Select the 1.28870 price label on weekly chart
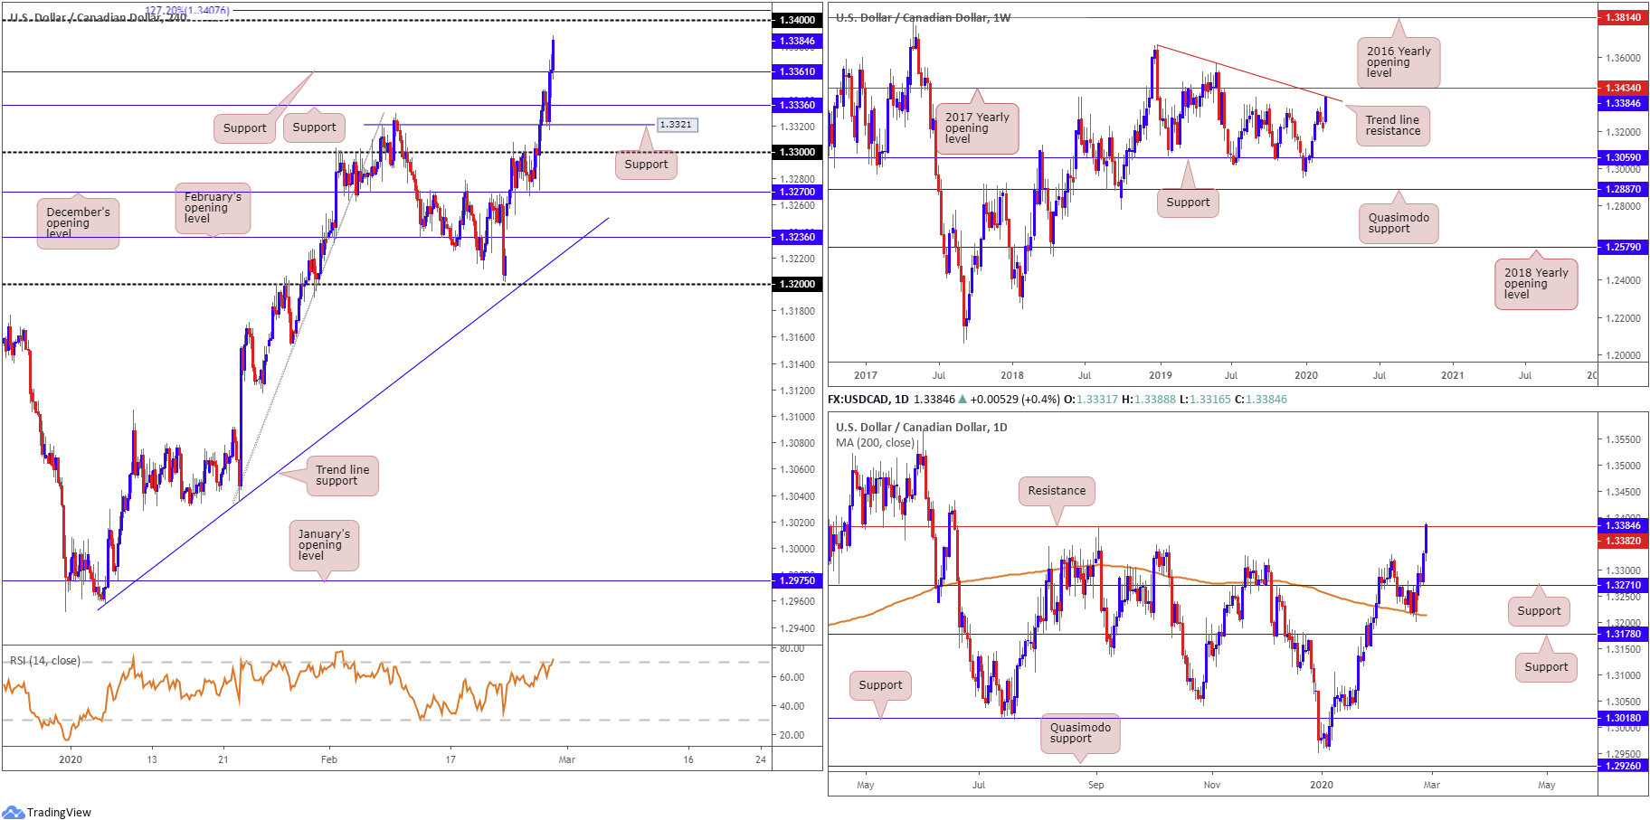Viewport: 1650px width, 820px height. tap(1623, 189)
